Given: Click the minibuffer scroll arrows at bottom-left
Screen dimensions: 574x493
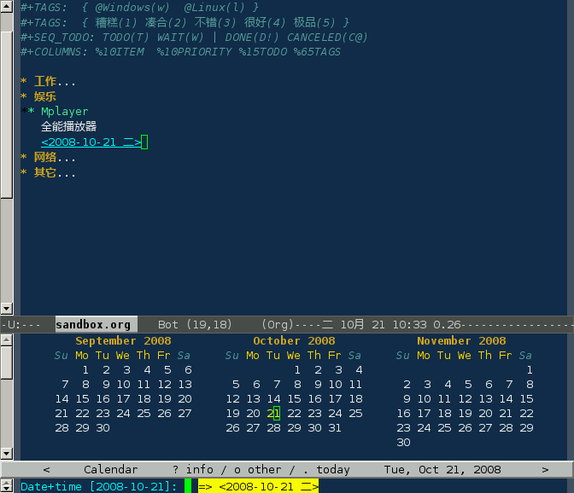Looking at the screenshot, I should pyautogui.click(x=7, y=486).
